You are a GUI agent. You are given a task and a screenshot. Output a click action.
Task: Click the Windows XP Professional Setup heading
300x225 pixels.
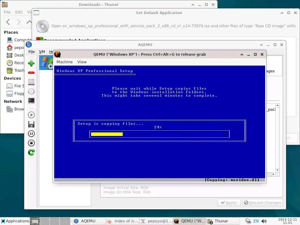click(x=95, y=71)
